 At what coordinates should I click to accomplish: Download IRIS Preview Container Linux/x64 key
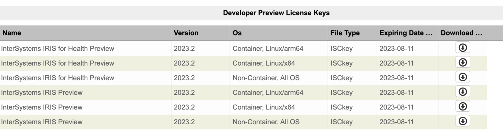pos(462,106)
